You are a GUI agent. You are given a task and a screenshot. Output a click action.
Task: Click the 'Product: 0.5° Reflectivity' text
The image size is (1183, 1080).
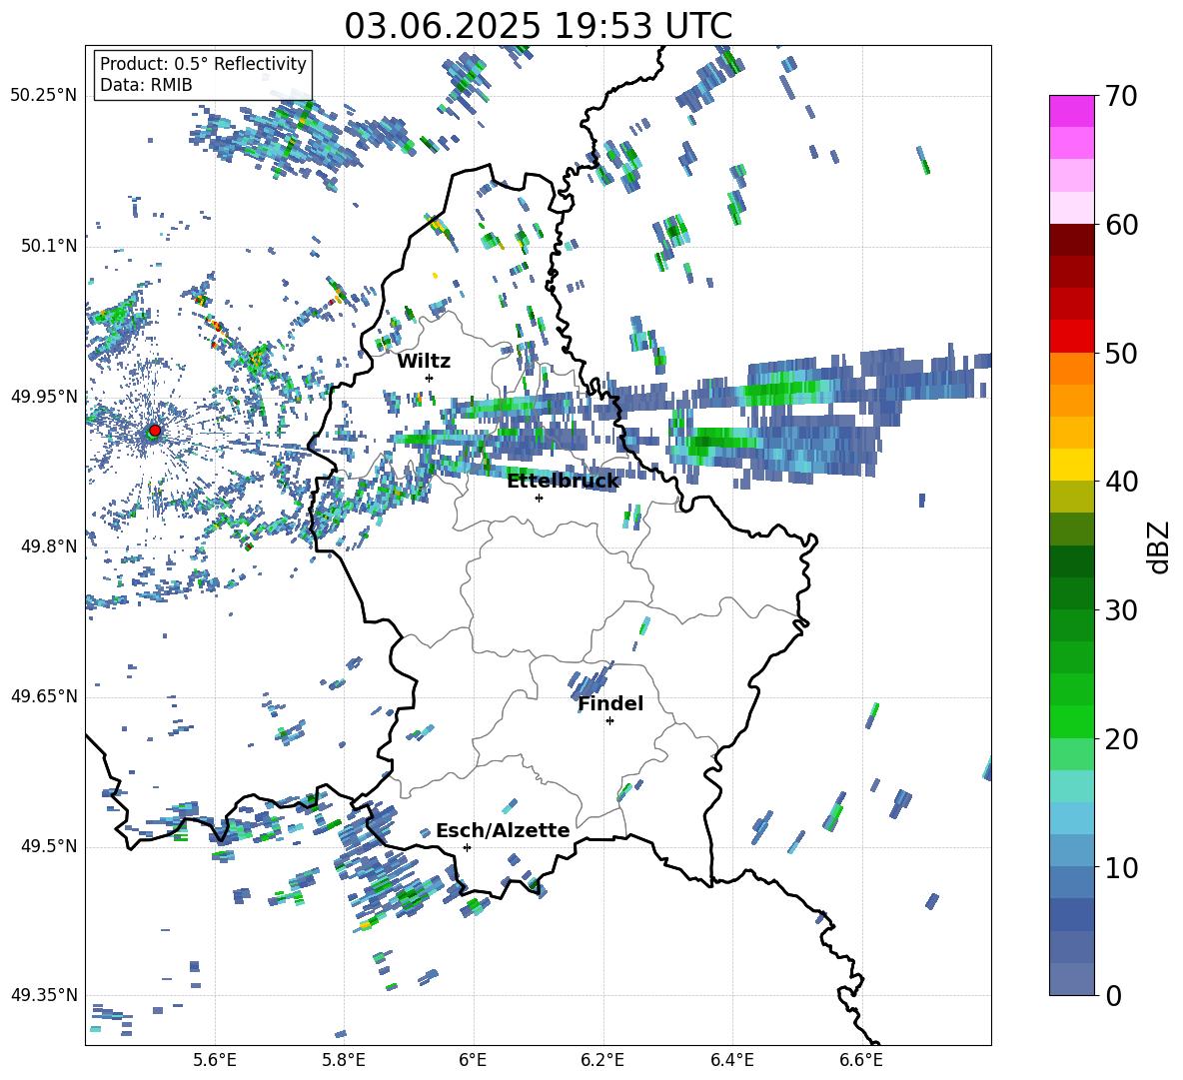click(x=203, y=63)
